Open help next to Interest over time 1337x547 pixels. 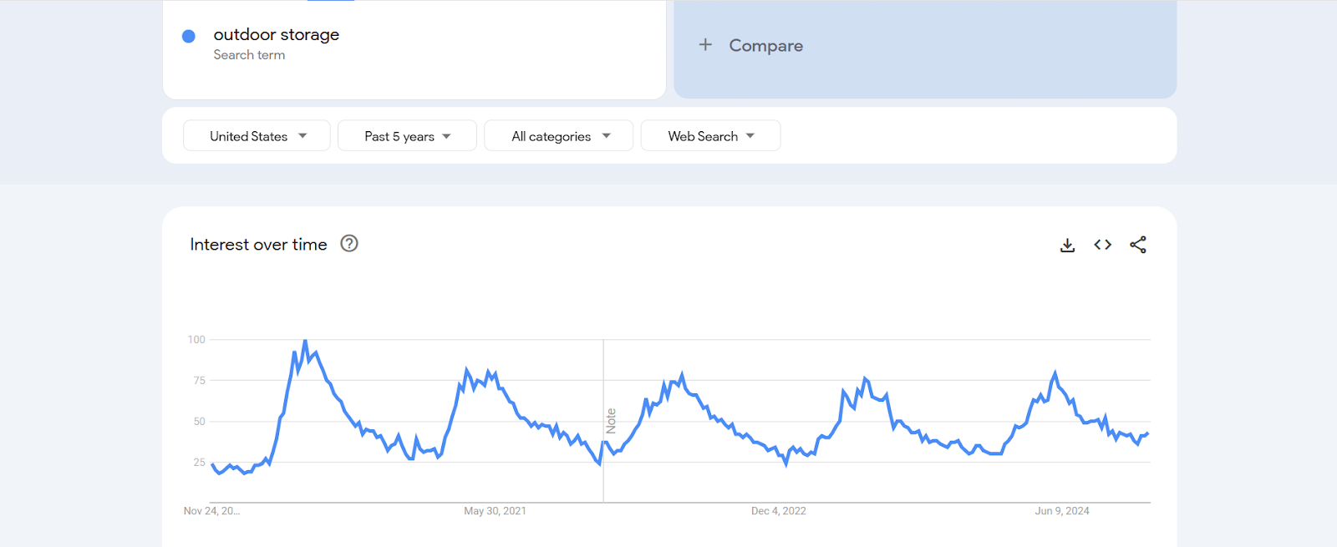349,244
